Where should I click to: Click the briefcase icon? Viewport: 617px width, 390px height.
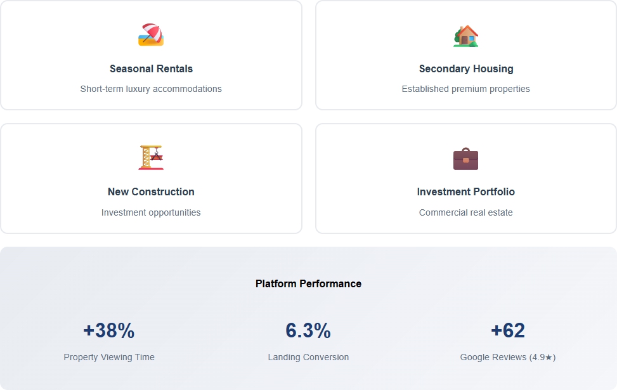[x=466, y=159]
